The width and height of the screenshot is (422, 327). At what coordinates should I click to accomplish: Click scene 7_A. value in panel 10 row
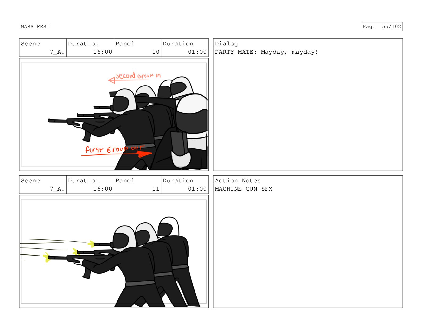(57, 52)
